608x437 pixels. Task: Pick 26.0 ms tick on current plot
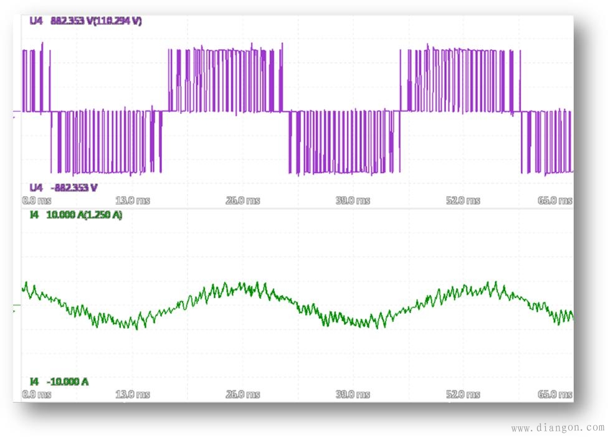[x=244, y=395]
